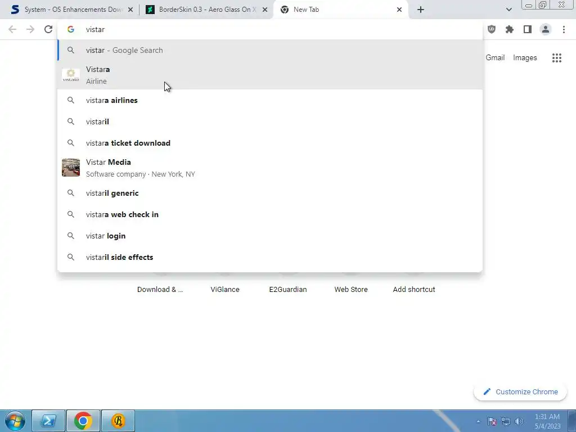Image resolution: width=576 pixels, height=432 pixels.
Task: Select 'vistara ticket download' suggestion
Action: click(x=270, y=143)
